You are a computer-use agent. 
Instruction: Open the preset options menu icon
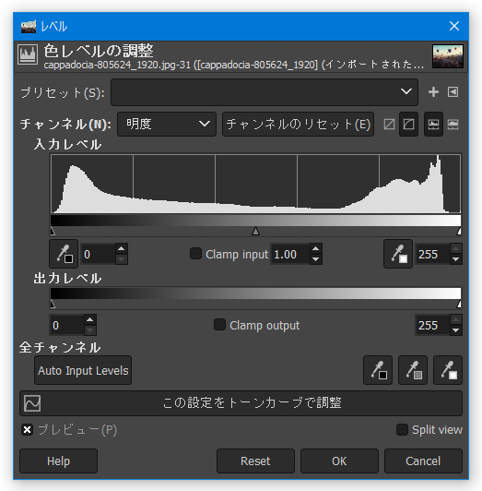click(x=453, y=92)
